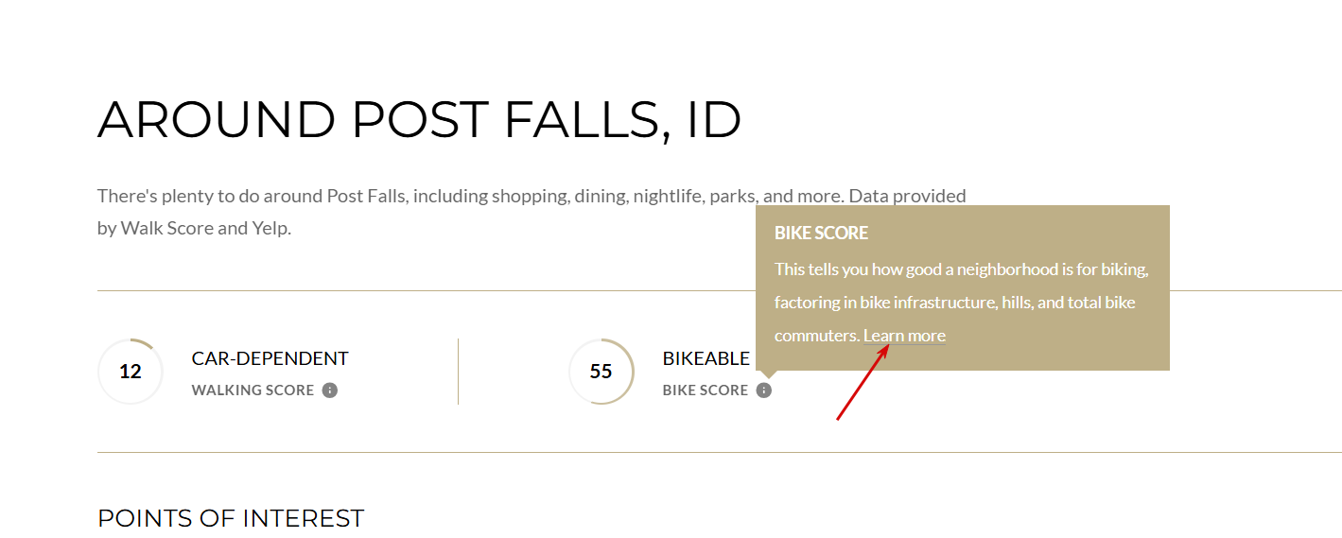Select the bike score circle showing 55
The height and width of the screenshot is (538, 1342).
(x=601, y=372)
